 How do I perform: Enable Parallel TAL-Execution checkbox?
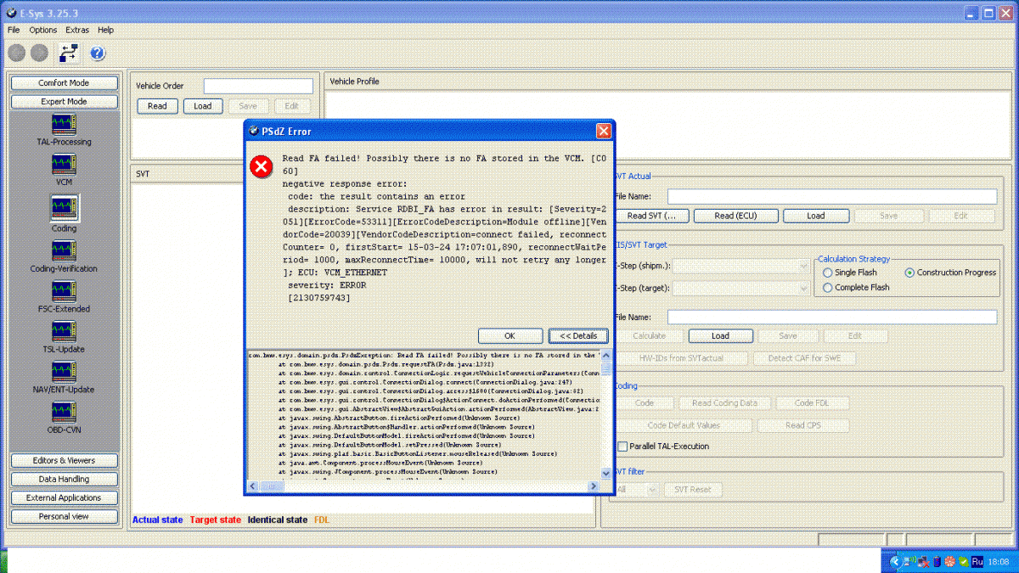tap(622, 446)
